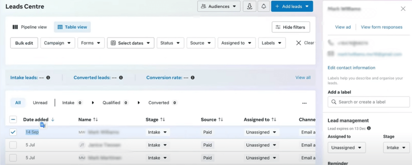This screenshot has width=412, height=165.
Task: Click Edit contact information link
Action: pyautogui.click(x=351, y=68)
